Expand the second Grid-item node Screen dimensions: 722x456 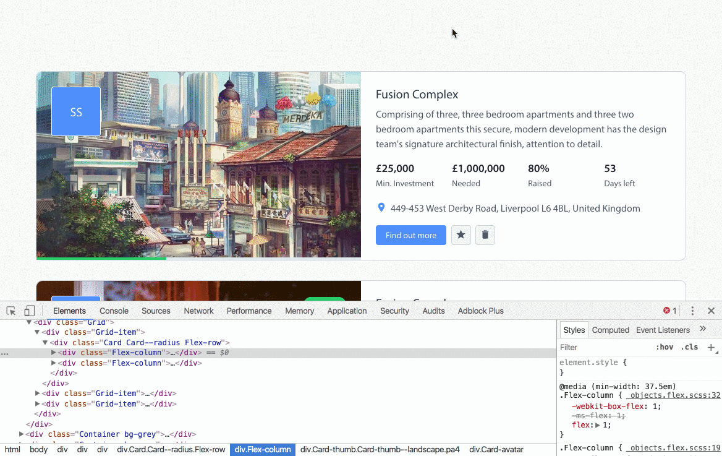click(x=37, y=394)
